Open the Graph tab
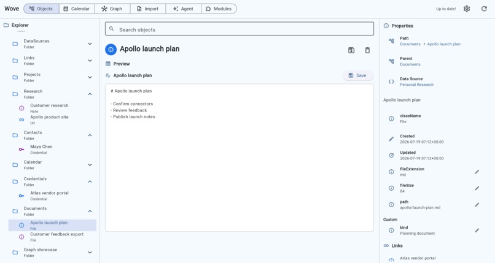Image resolution: width=495 pixels, height=263 pixels. click(x=112, y=9)
